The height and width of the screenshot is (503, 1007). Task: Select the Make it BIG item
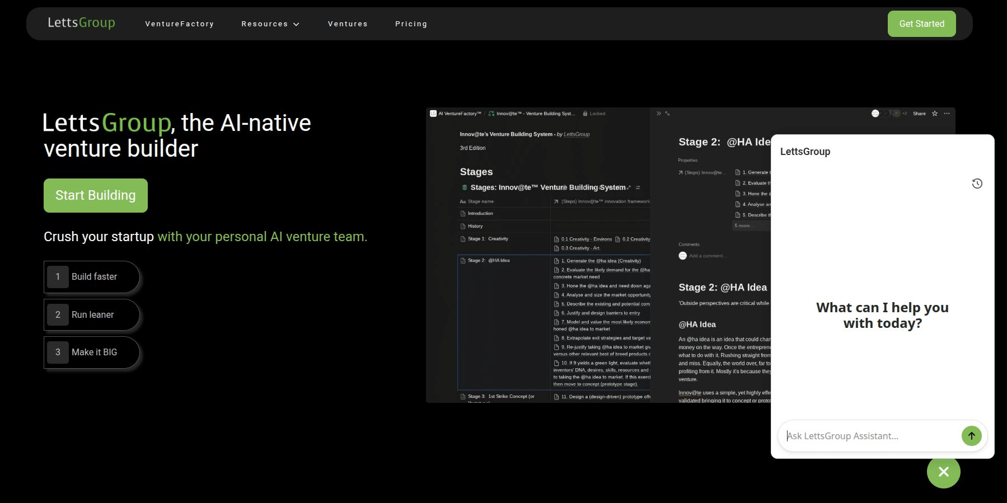point(92,352)
